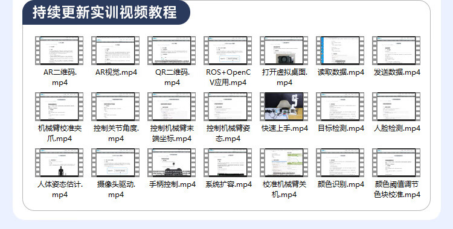Viewport: 453px width, 229px height.
Task: Open the 目标检测.mp4 video
Action: (340, 107)
